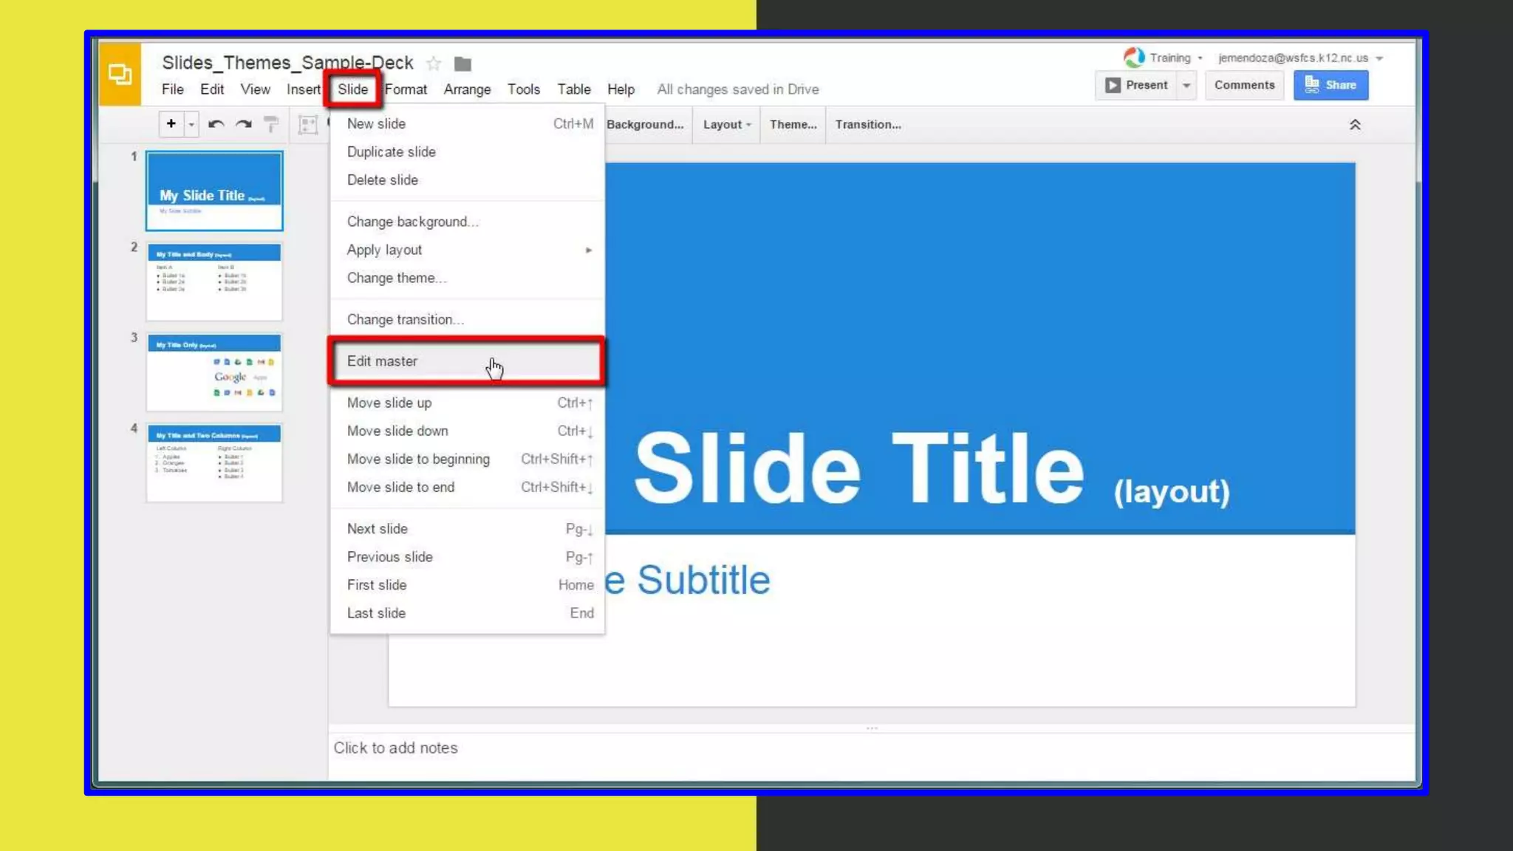
Task: Click the blue Share button
Action: [1331, 85]
